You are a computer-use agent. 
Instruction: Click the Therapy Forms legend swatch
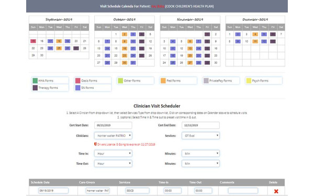(x=35, y=88)
